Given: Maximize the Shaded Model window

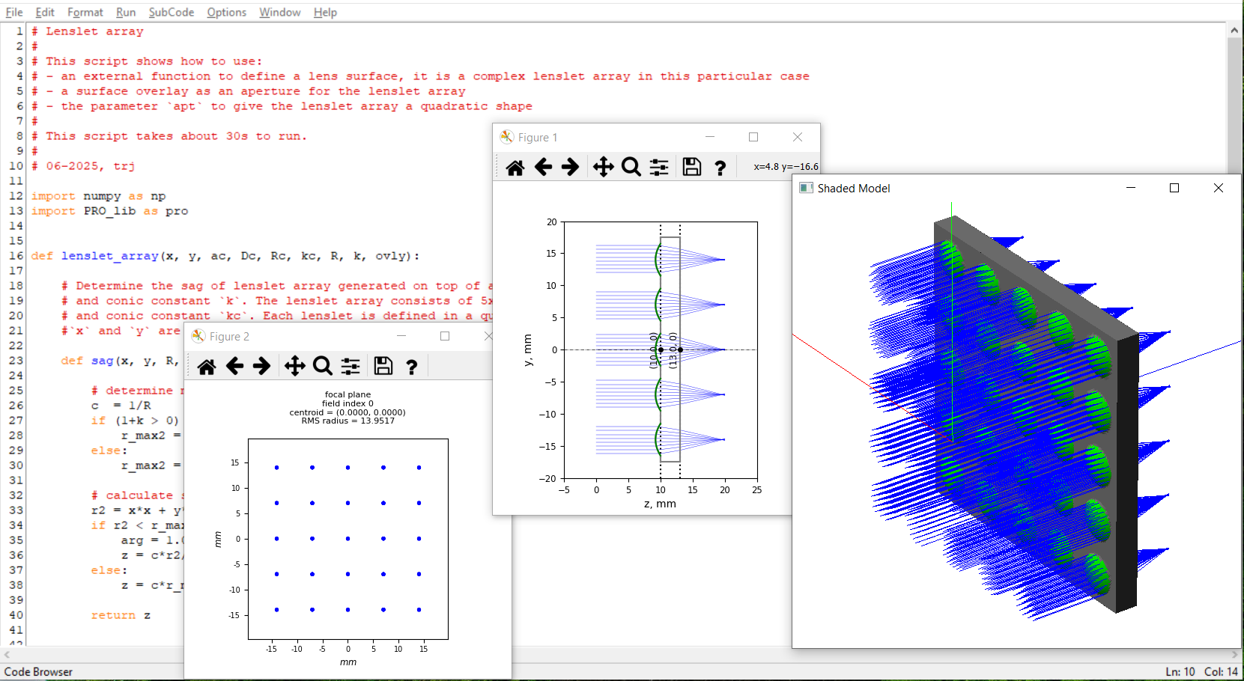Looking at the screenshot, I should coord(1174,188).
